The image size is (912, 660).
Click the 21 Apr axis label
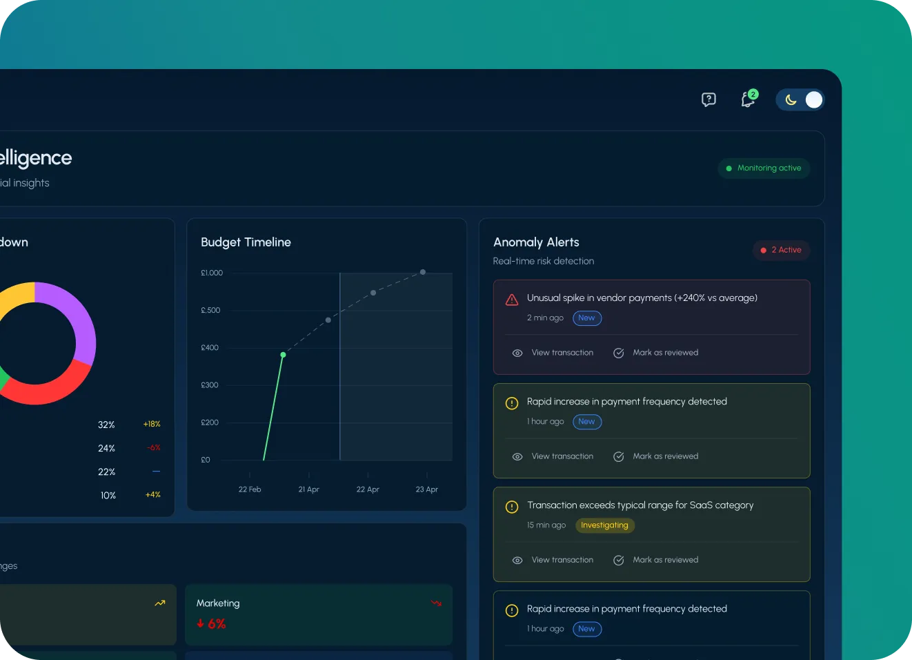[x=308, y=489]
